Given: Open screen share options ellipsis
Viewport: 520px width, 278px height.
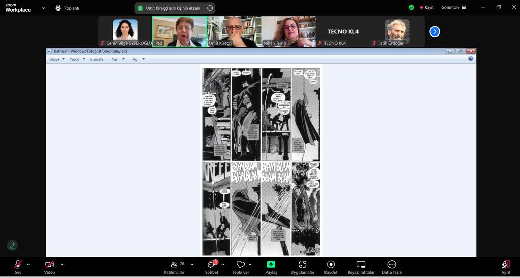Looking at the screenshot, I should [210, 8].
